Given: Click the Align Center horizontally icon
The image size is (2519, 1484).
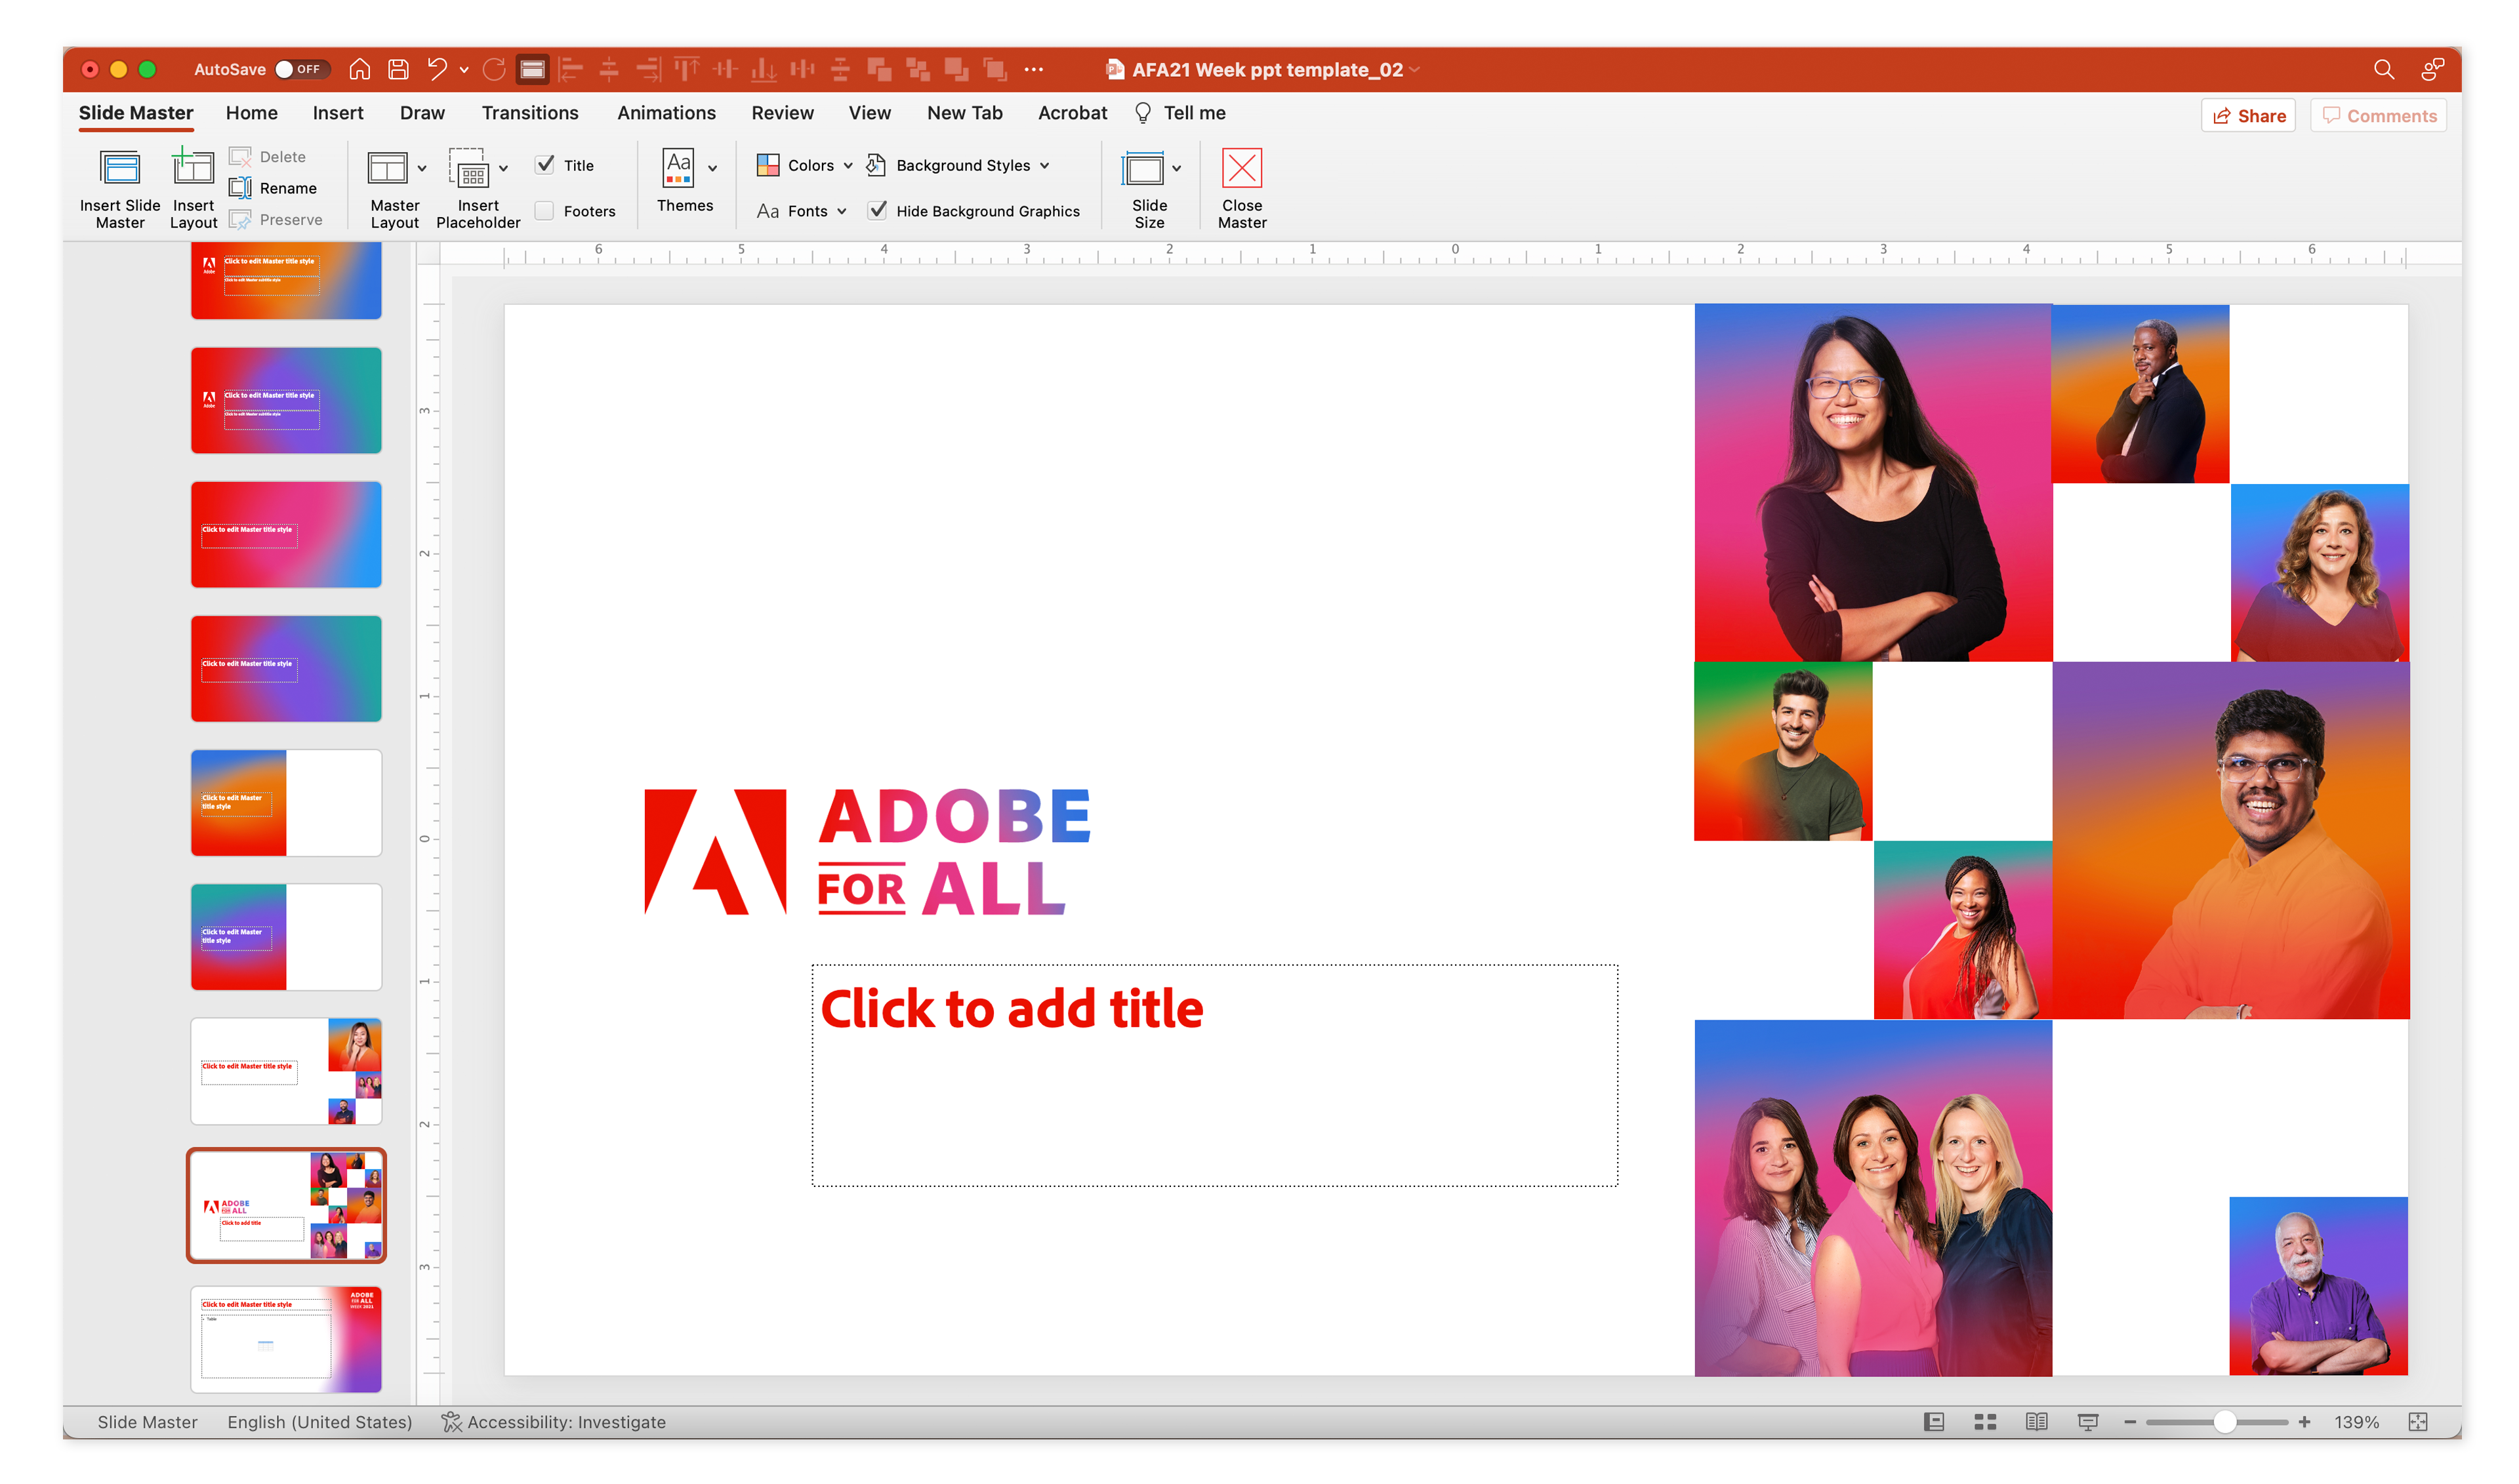Looking at the screenshot, I should click(x=609, y=69).
